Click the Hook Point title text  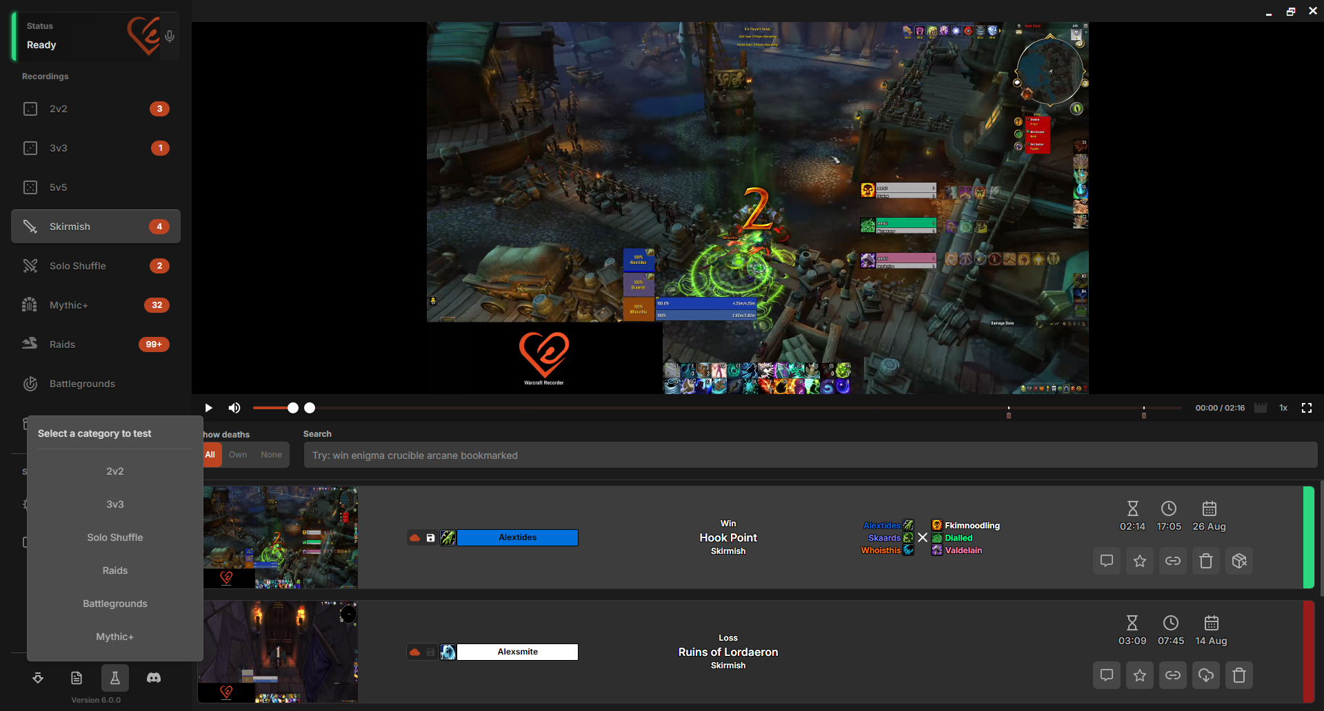[x=728, y=537]
